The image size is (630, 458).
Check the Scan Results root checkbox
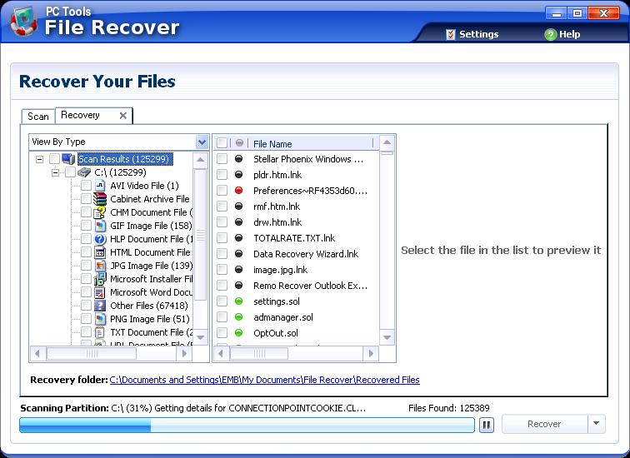(55, 159)
